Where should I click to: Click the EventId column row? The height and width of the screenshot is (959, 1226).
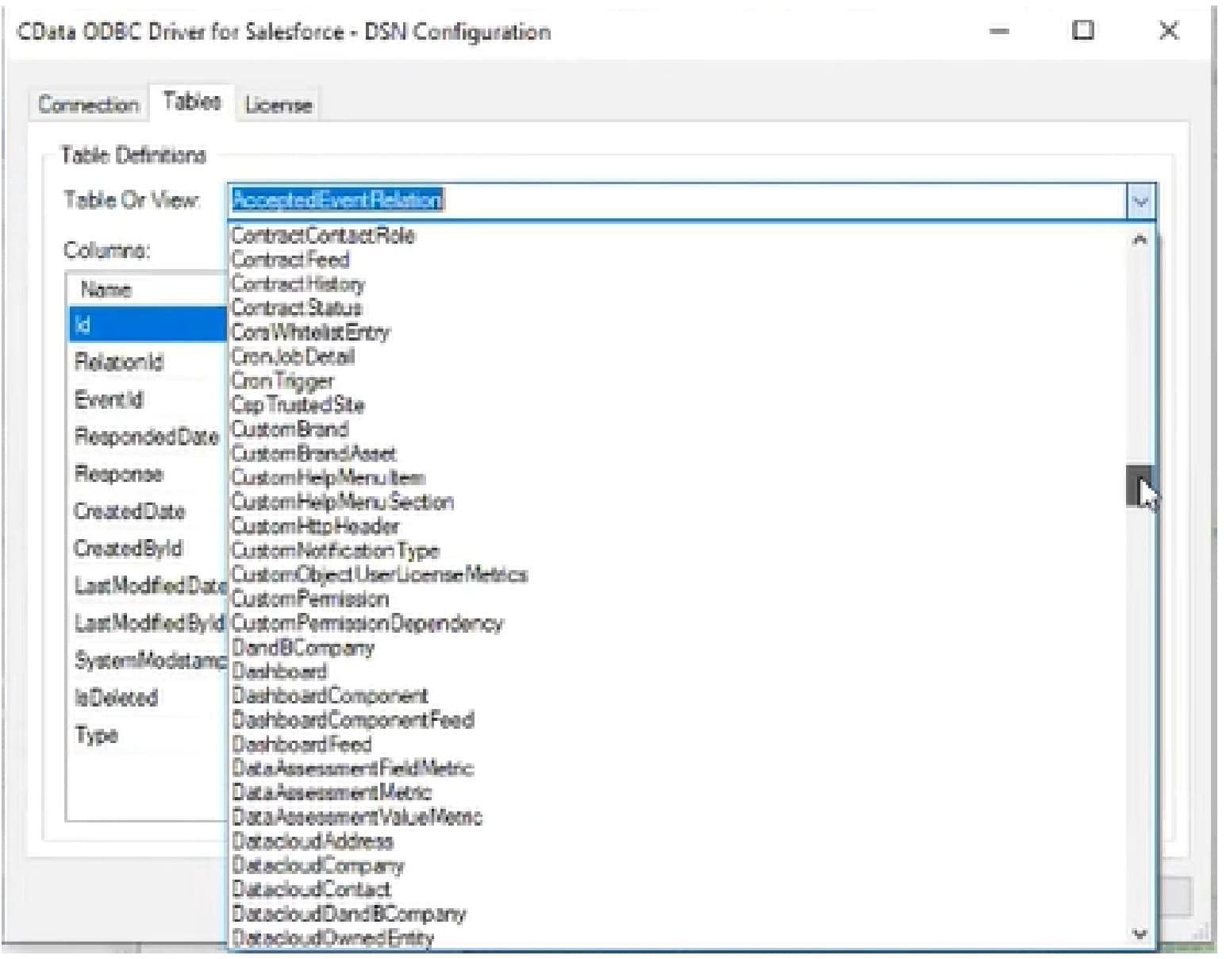point(148,399)
